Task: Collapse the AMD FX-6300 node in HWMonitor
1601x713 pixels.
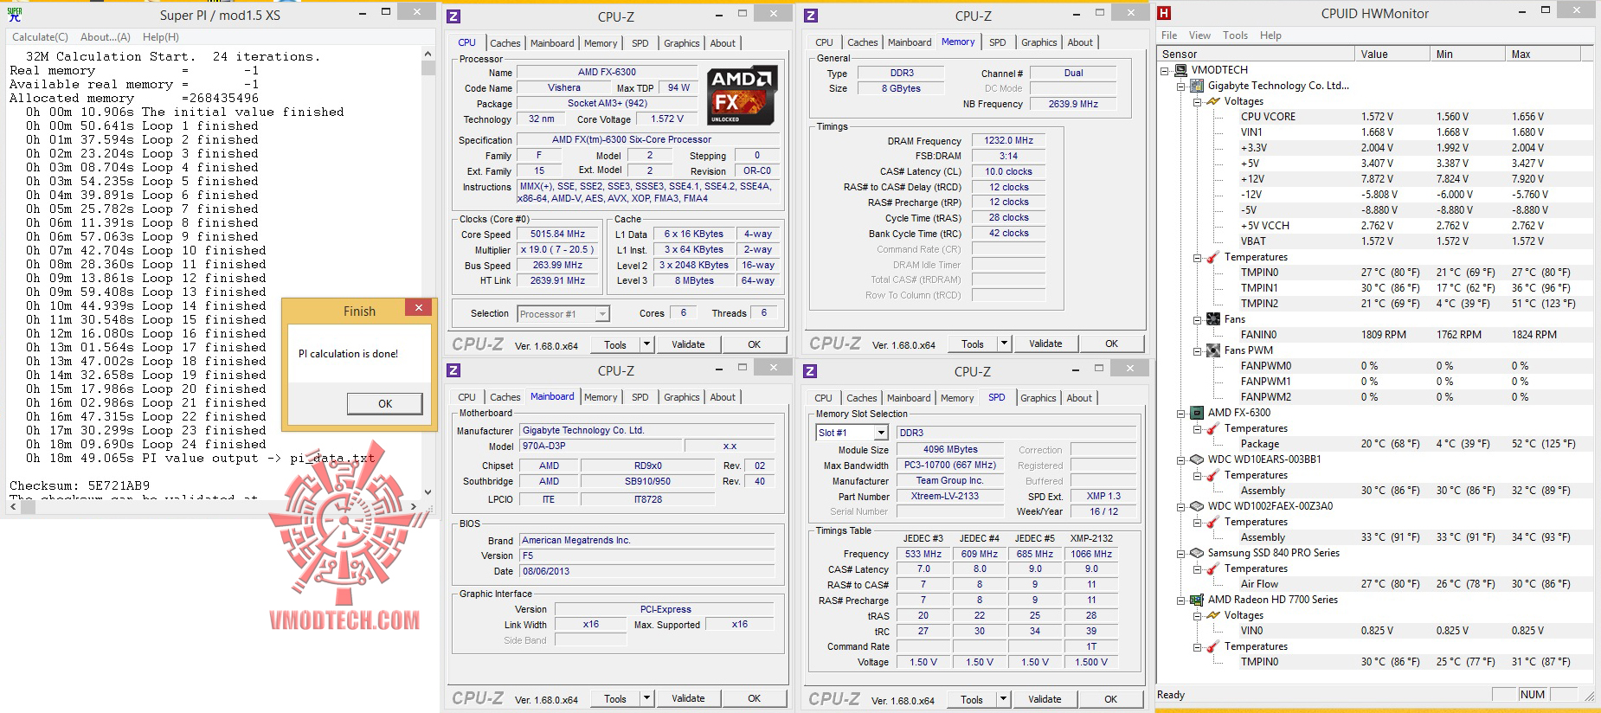Action: pos(1181,414)
